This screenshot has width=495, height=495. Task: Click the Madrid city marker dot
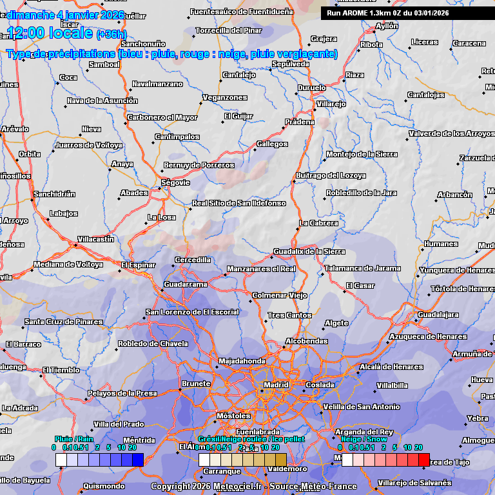coord(262,391)
